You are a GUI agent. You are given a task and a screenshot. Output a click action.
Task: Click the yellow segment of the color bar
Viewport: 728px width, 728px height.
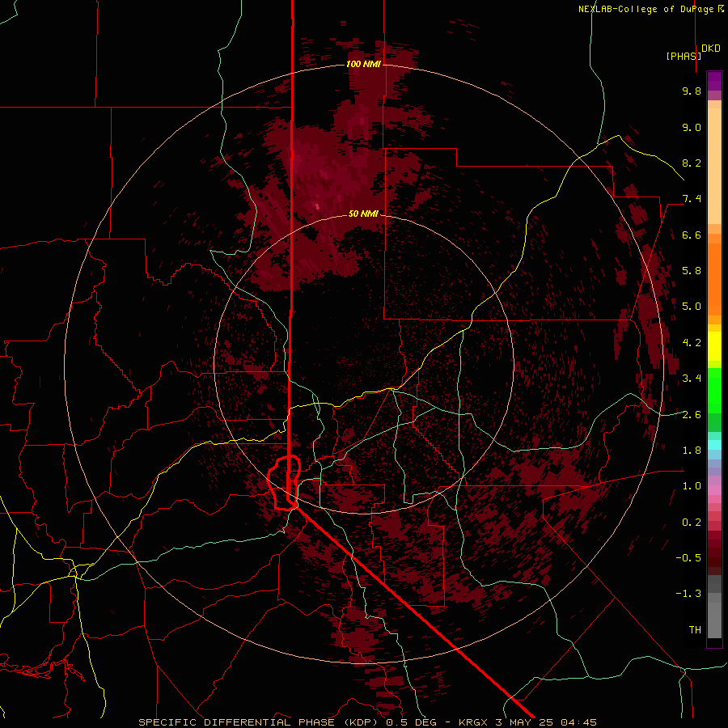(x=714, y=345)
